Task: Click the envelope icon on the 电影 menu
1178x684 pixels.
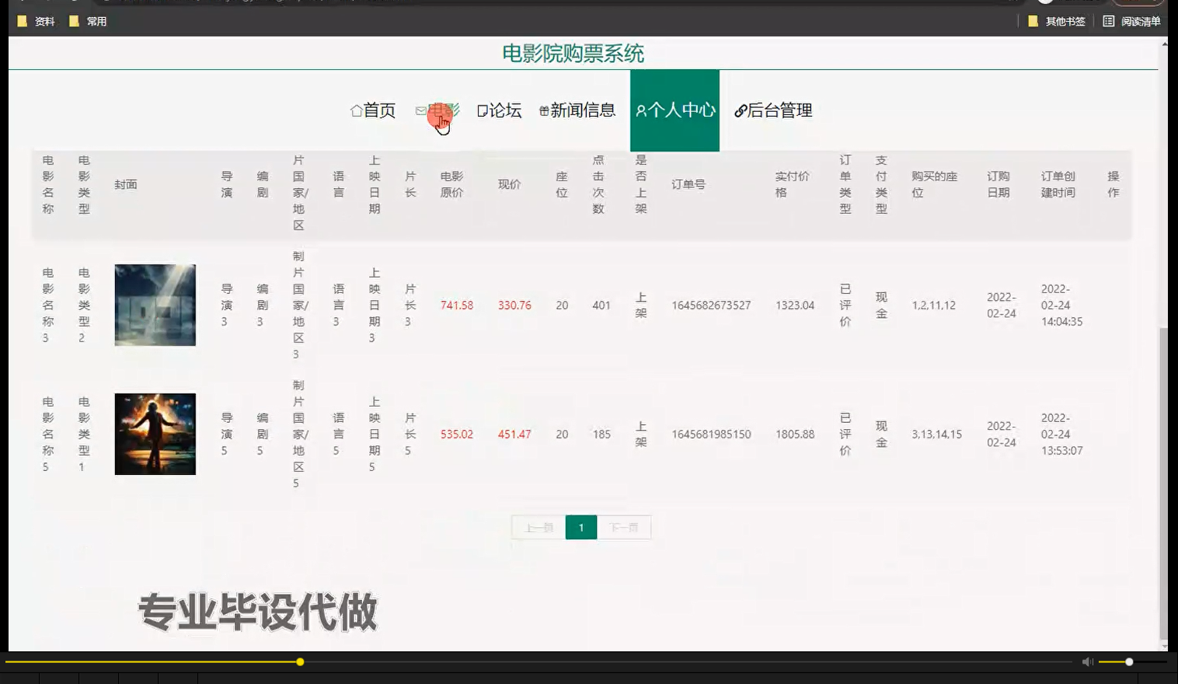Action: (420, 110)
